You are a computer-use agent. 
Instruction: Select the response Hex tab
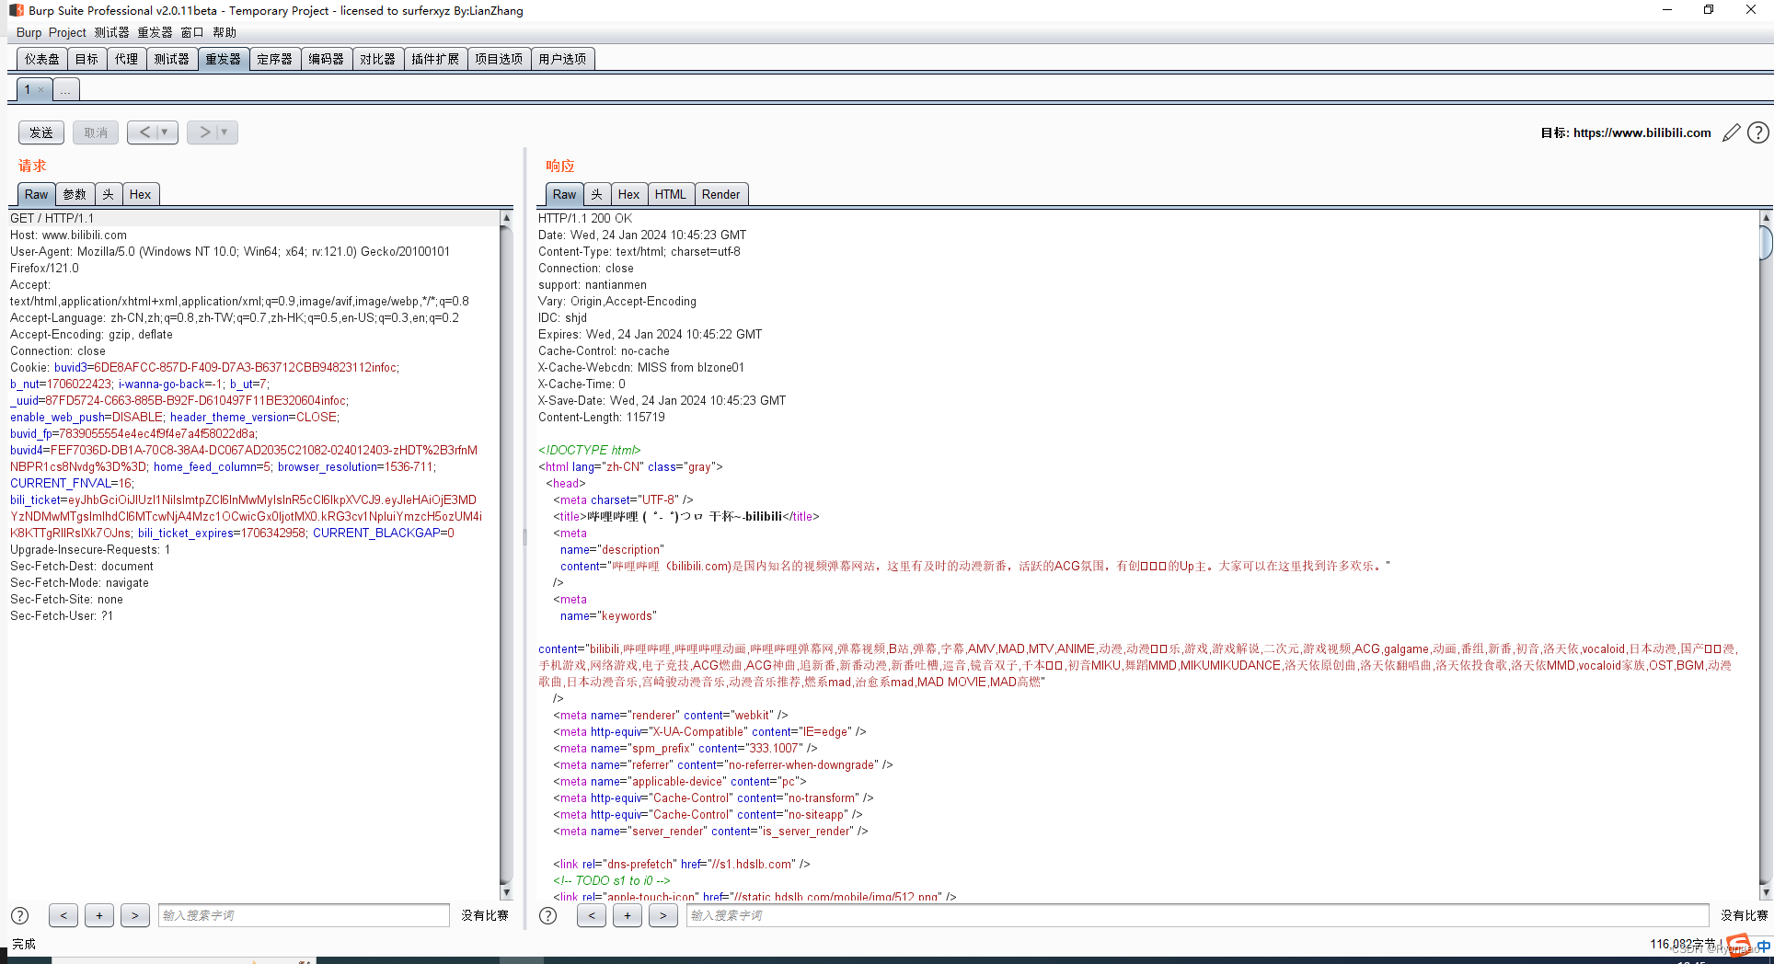629,194
